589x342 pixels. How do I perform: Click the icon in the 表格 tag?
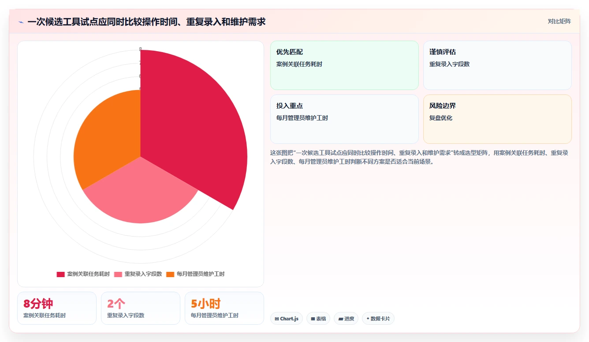click(313, 319)
